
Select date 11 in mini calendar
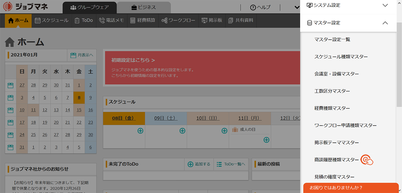pyautogui.click(x=33, y=110)
